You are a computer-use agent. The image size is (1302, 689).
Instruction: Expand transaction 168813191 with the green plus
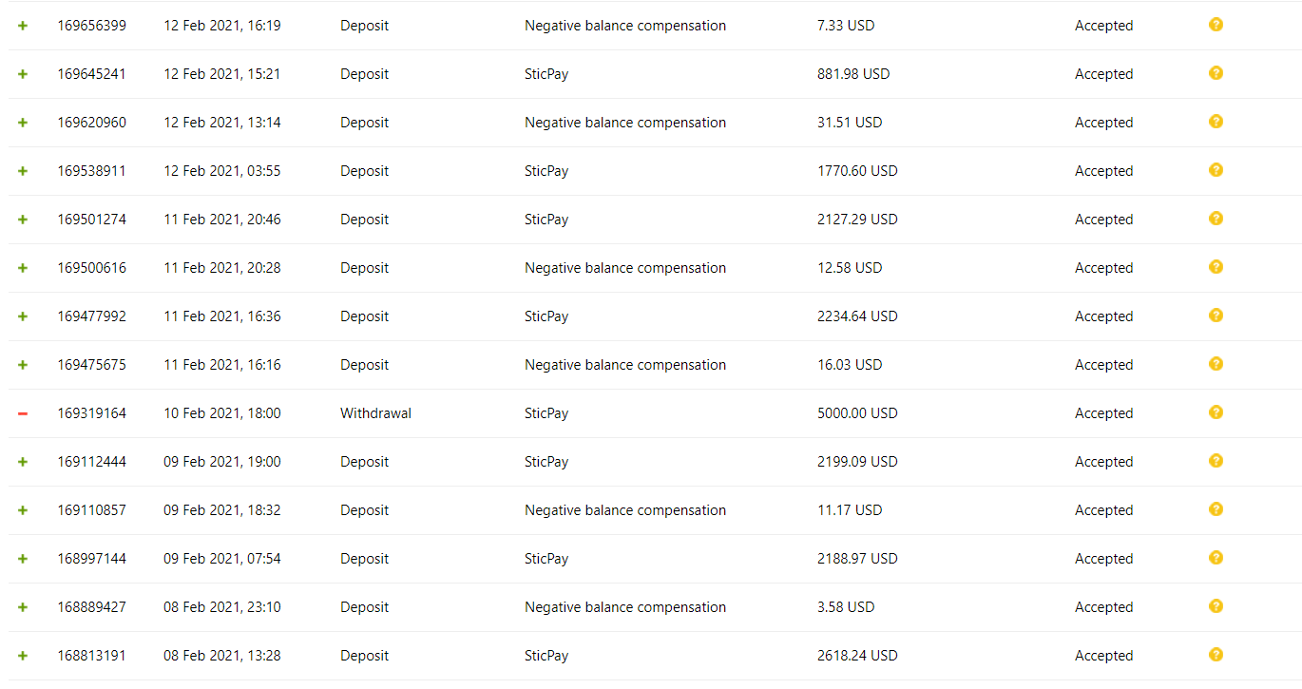click(x=23, y=656)
